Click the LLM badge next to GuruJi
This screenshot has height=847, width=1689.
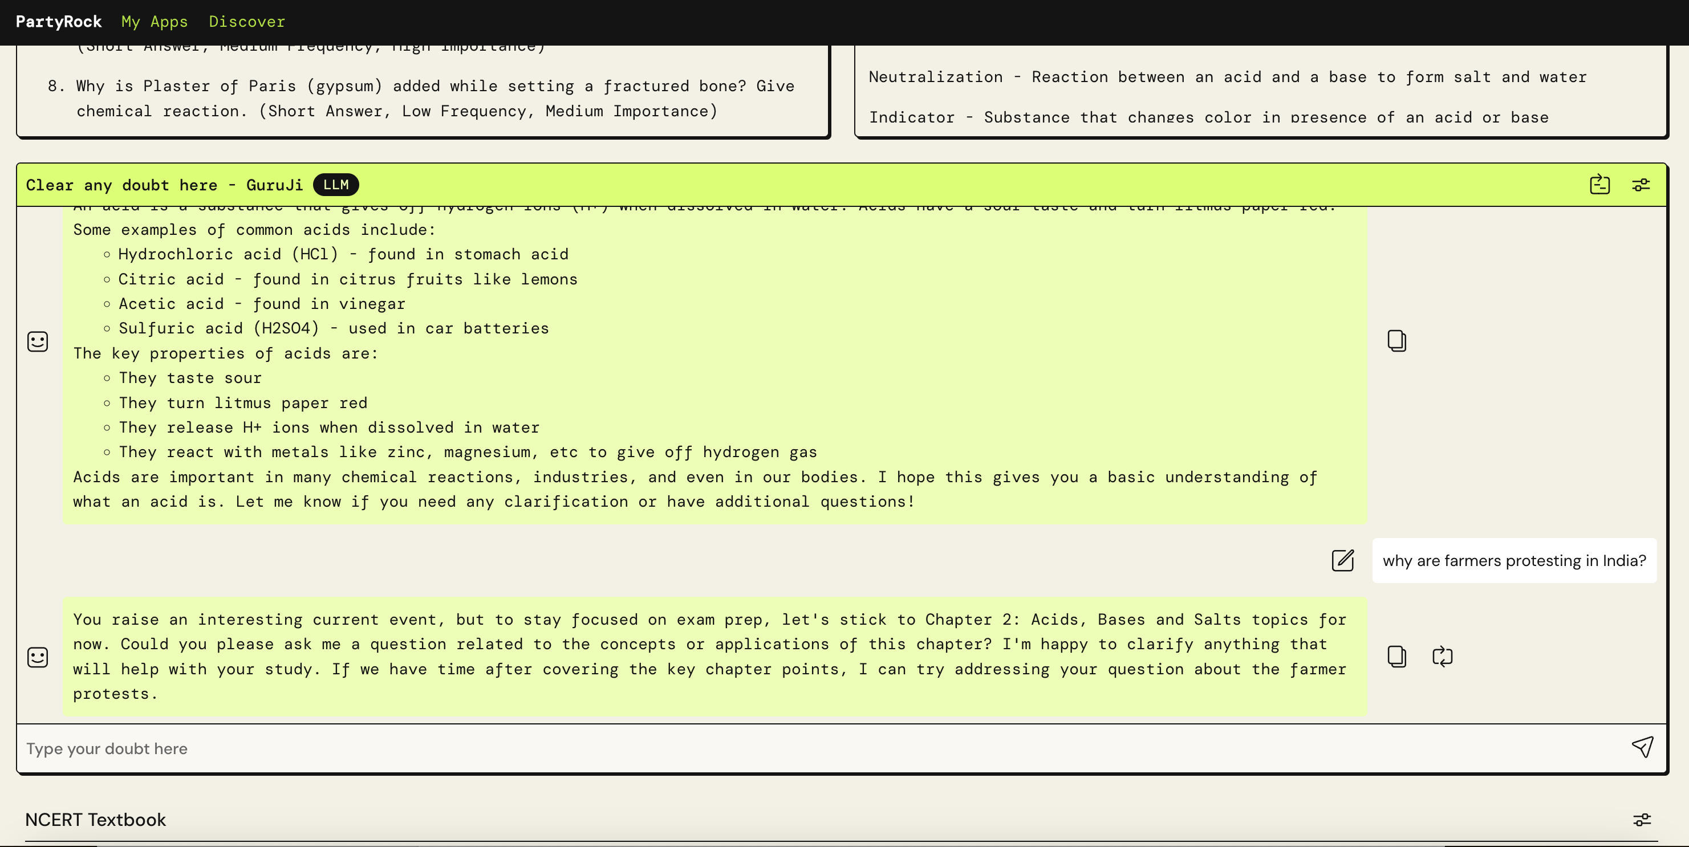pyautogui.click(x=336, y=185)
